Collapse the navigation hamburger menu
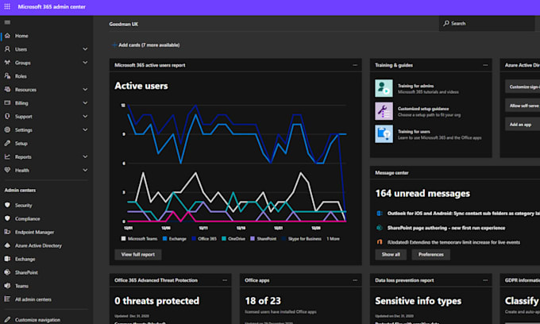540x324 pixels. click(x=7, y=23)
